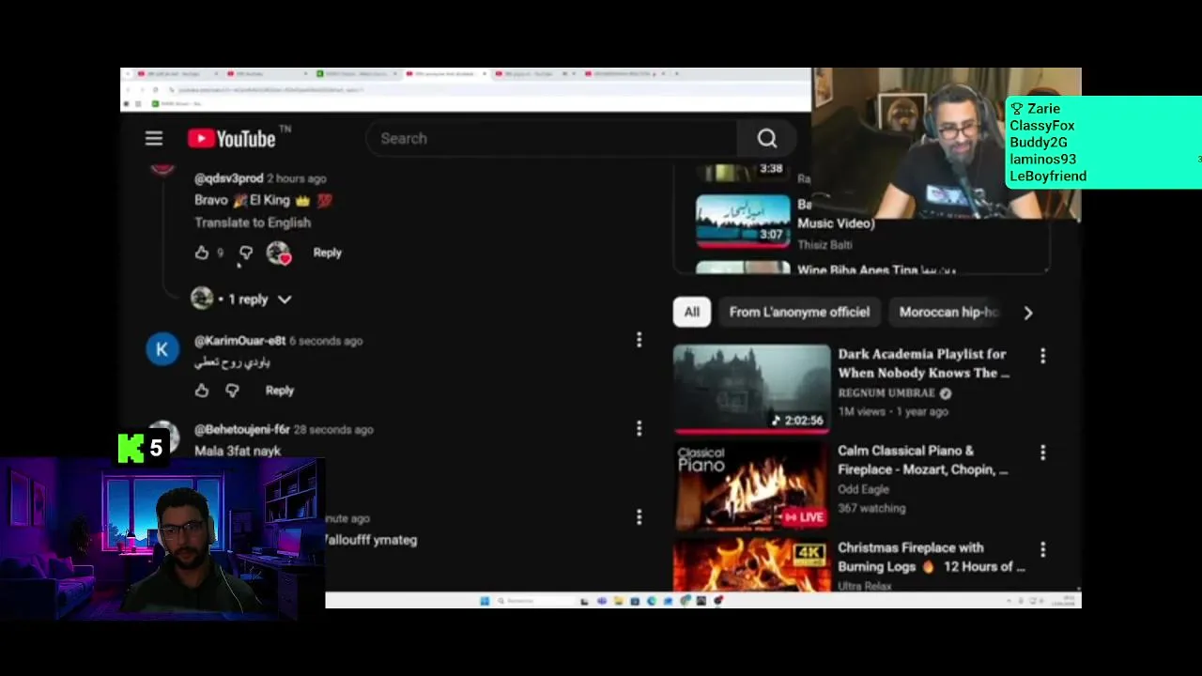Screen dimensions: 1202x676
Task: Open more options for Christmas Fireplace video
Action: pos(1042,549)
